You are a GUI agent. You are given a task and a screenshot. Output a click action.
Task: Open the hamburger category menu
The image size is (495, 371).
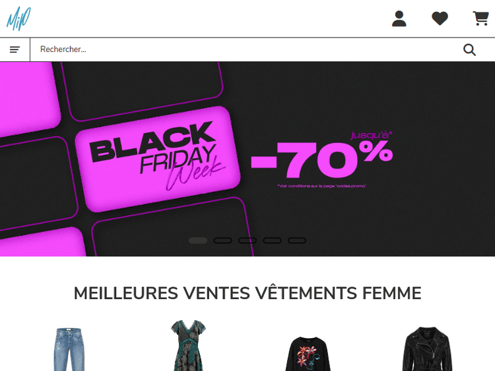point(15,49)
